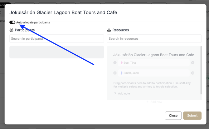
Task: Focus the Search in resources field
Action: point(154,39)
